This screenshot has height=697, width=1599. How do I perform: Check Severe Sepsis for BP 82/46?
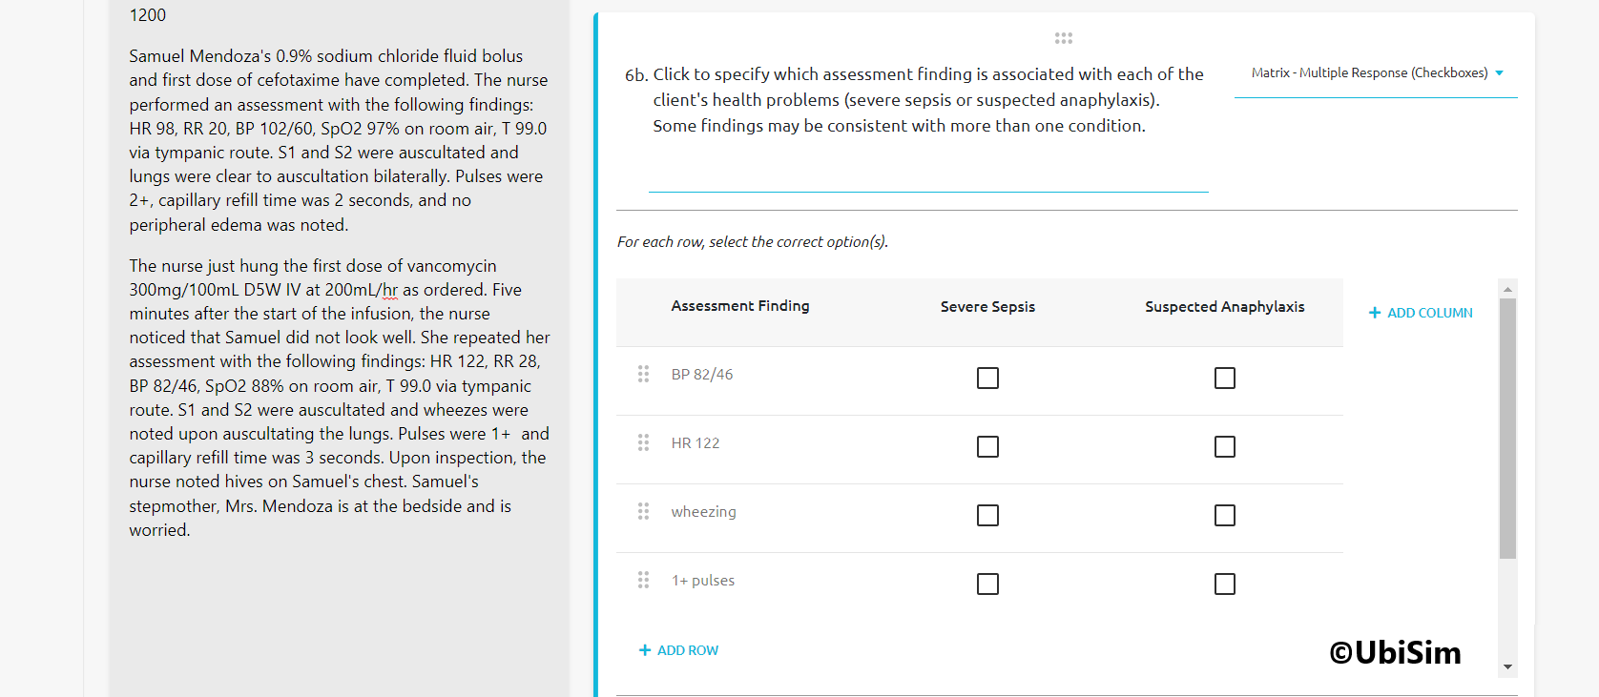point(987,378)
